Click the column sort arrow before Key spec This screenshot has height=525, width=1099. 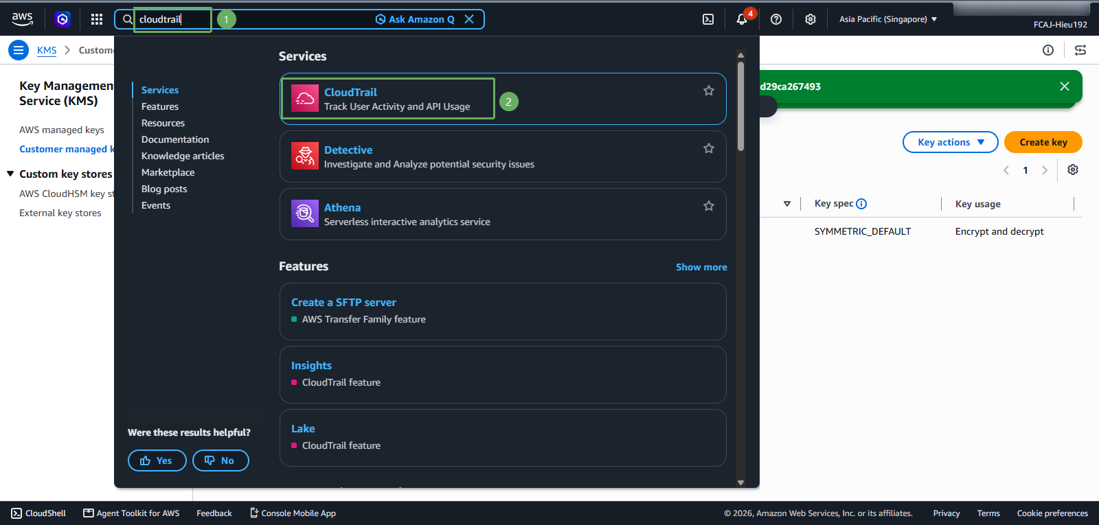coord(787,204)
